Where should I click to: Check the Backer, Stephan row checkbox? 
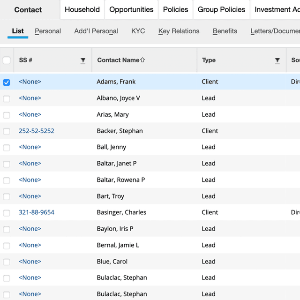[x=7, y=131]
